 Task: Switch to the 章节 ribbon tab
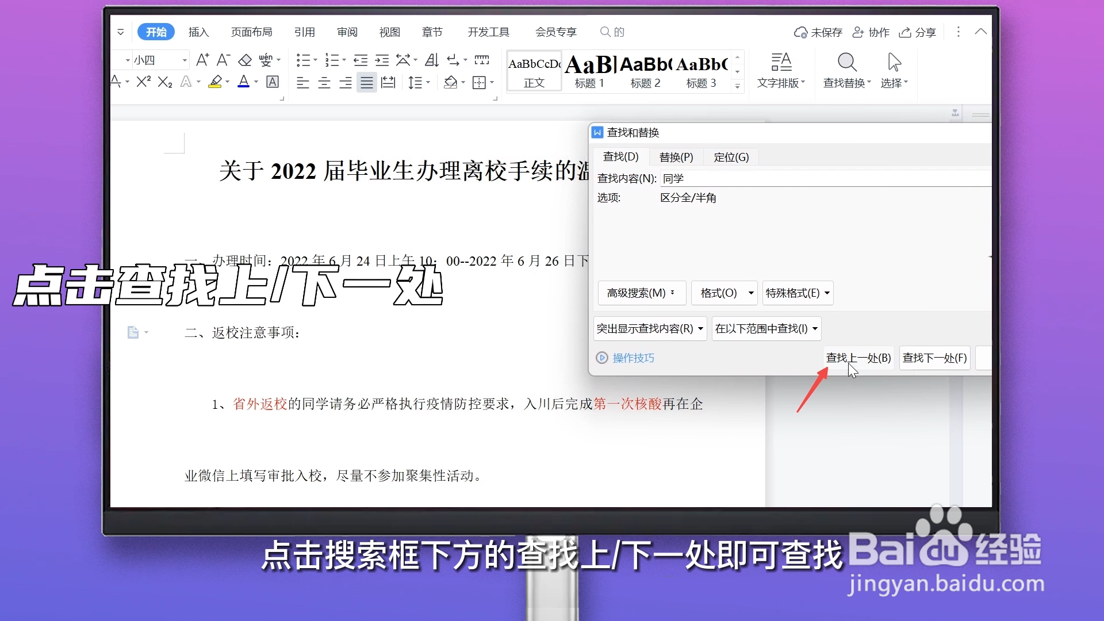point(432,32)
